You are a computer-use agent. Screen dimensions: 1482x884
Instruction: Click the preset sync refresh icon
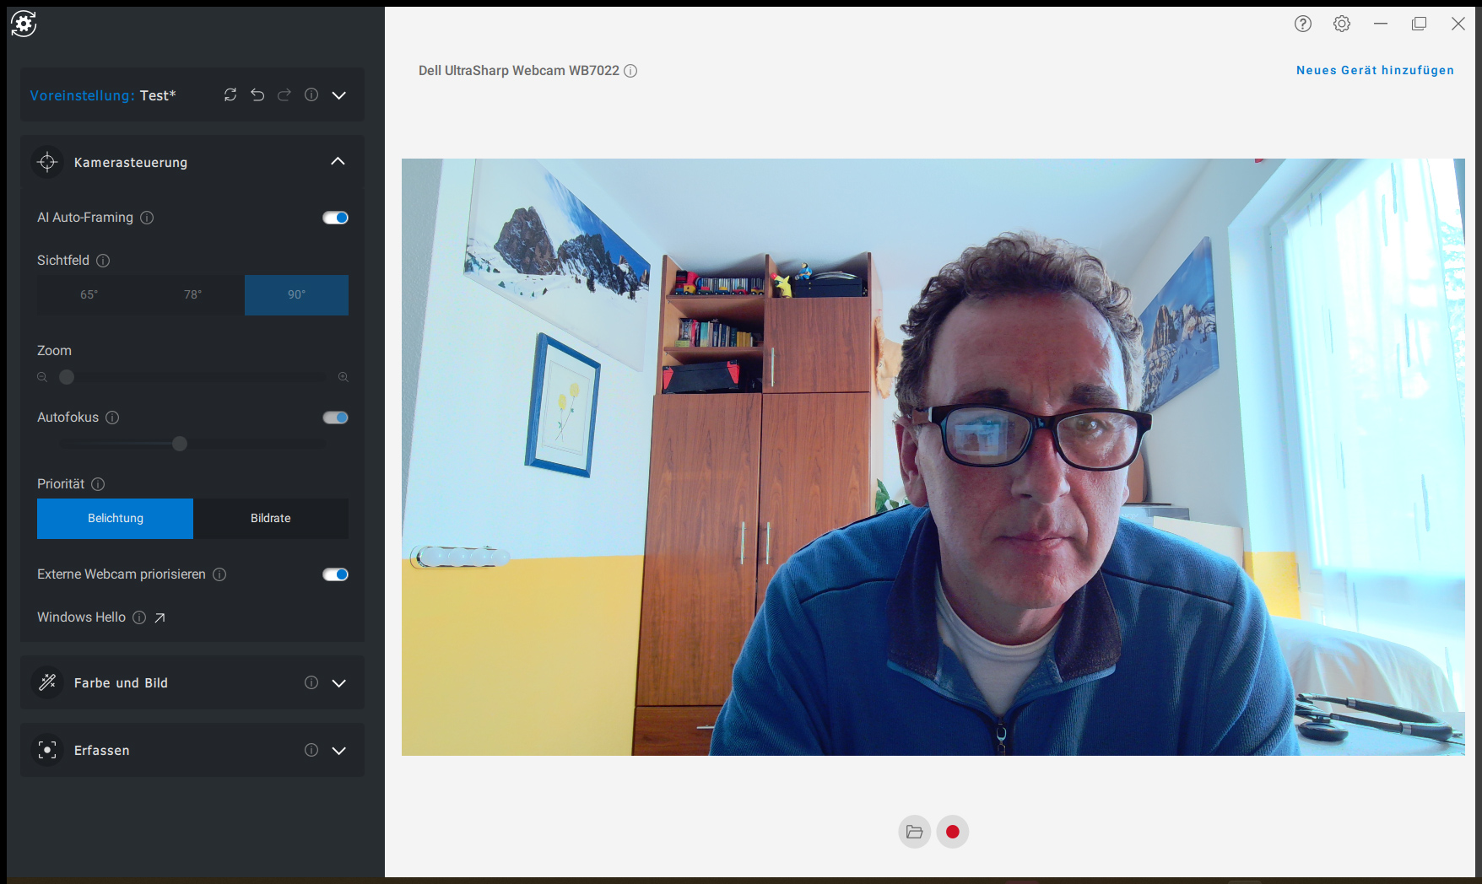230,94
